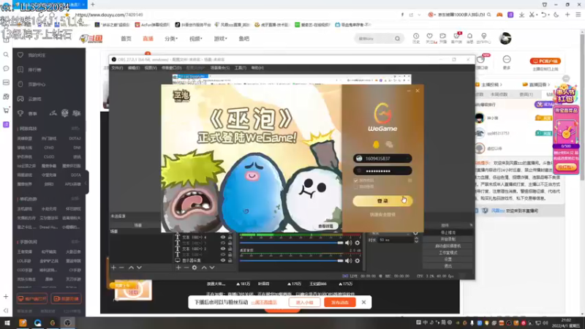This screenshot has width=585, height=329.
Task: Select the WeChat login icon in WeGame
Action: (x=389, y=144)
